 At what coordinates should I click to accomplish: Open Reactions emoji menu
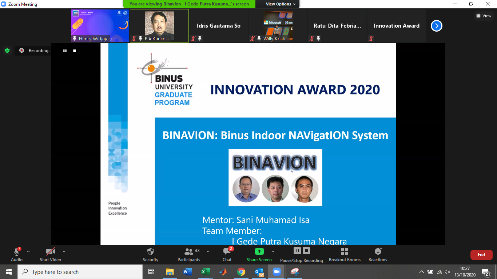(378, 254)
